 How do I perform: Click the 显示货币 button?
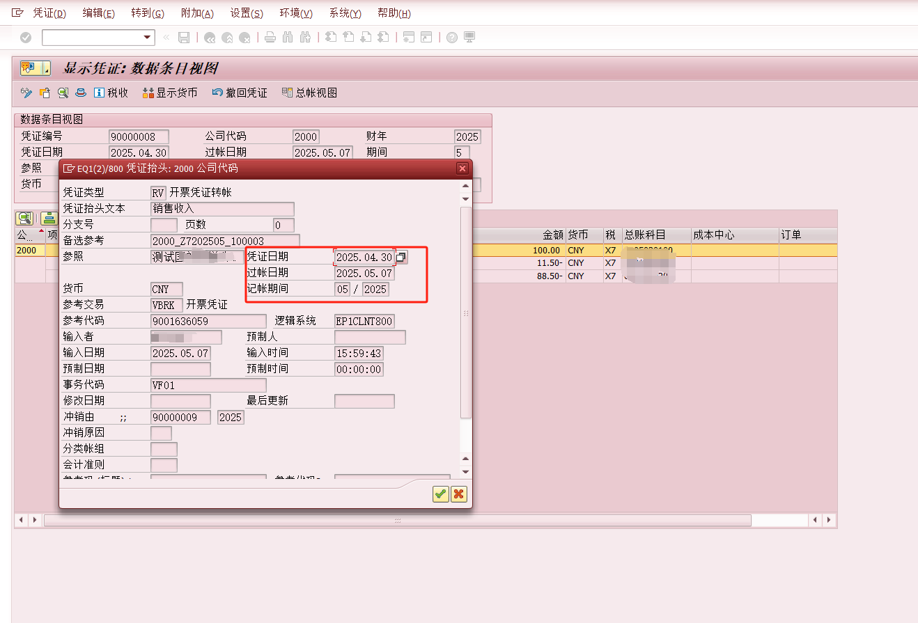click(x=170, y=93)
